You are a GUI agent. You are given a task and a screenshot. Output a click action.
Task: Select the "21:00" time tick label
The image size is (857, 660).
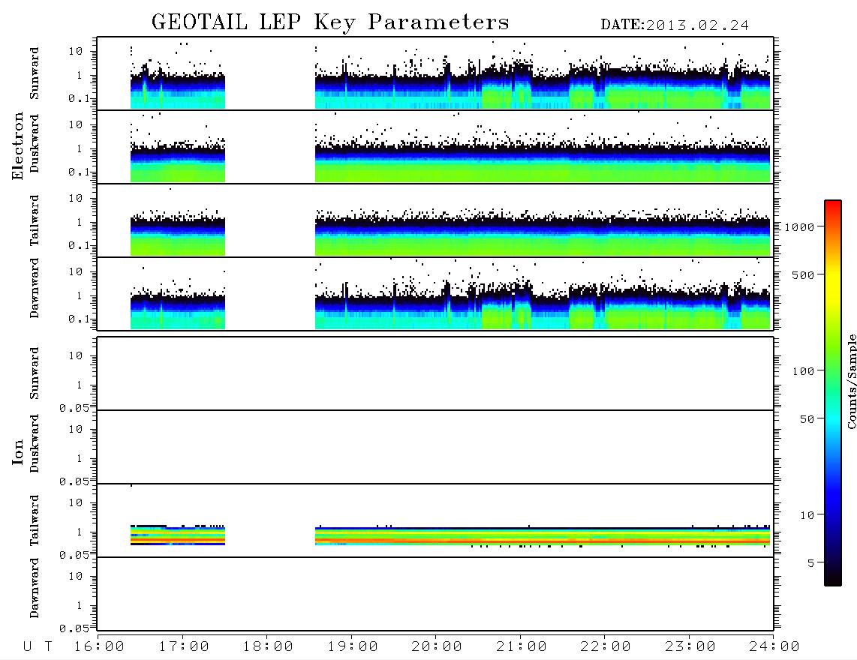pyautogui.click(x=522, y=646)
